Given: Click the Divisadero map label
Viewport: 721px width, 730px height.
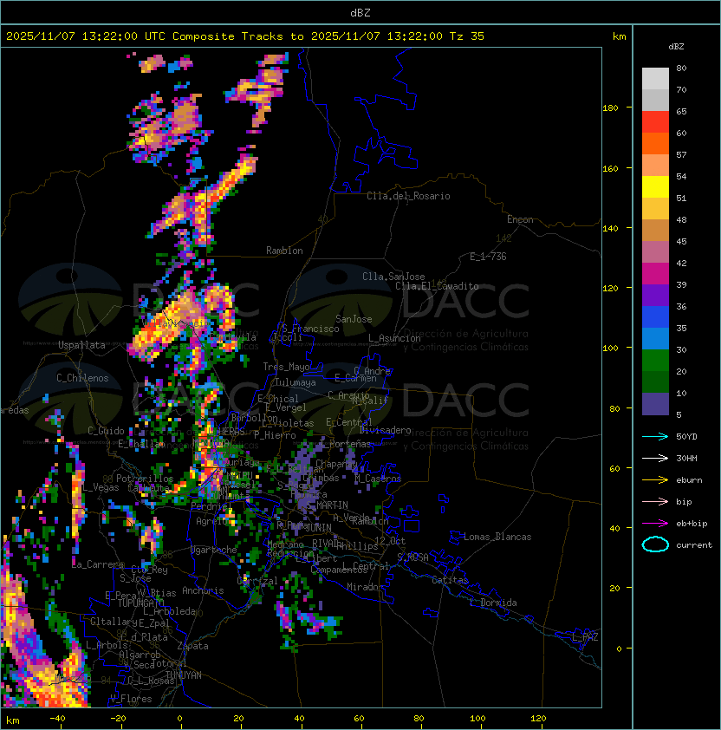Looking at the screenshot, I should coord(385,430).
